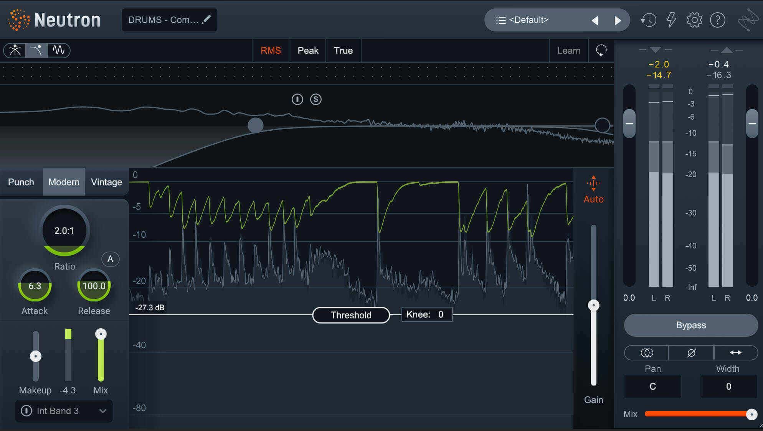Viewport: 763px width, 431px height.
Task: Click the input peak value -2.0
Action: tap(659, 64)
